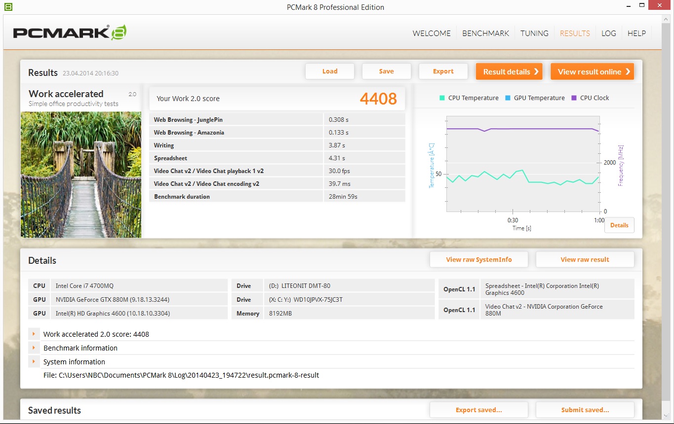This screenshot has height=424, width=674.
Task: Expand System information
Action: pyautogui.click(x=34, y=361)
